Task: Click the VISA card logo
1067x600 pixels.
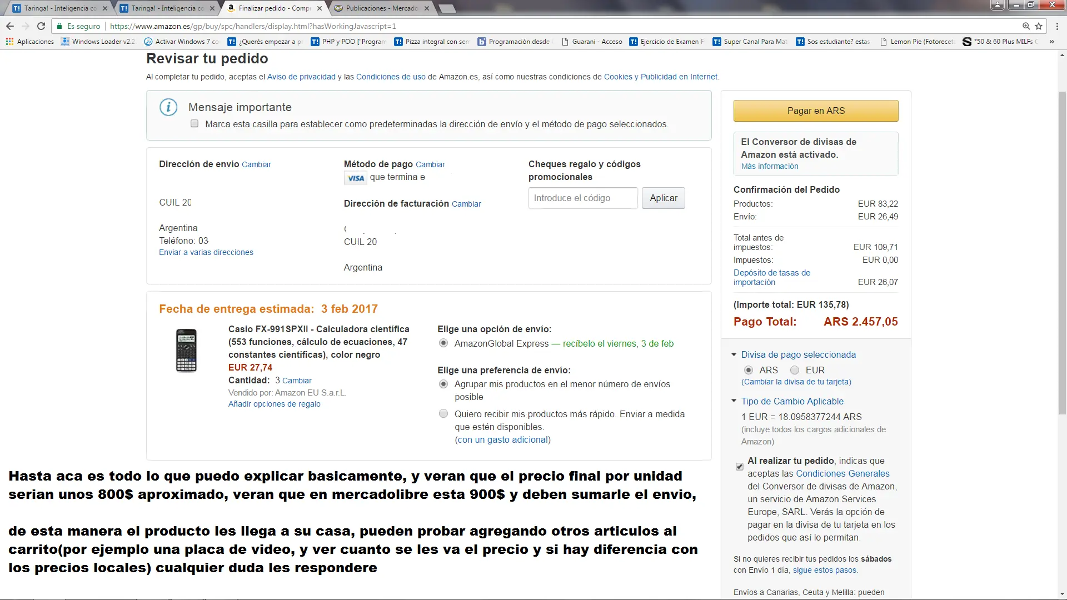Action: pyautogui.click(x=356, y=178)
